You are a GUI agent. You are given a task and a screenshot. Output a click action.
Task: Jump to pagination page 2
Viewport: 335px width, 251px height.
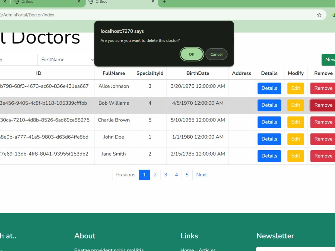[x=155, y=175]
